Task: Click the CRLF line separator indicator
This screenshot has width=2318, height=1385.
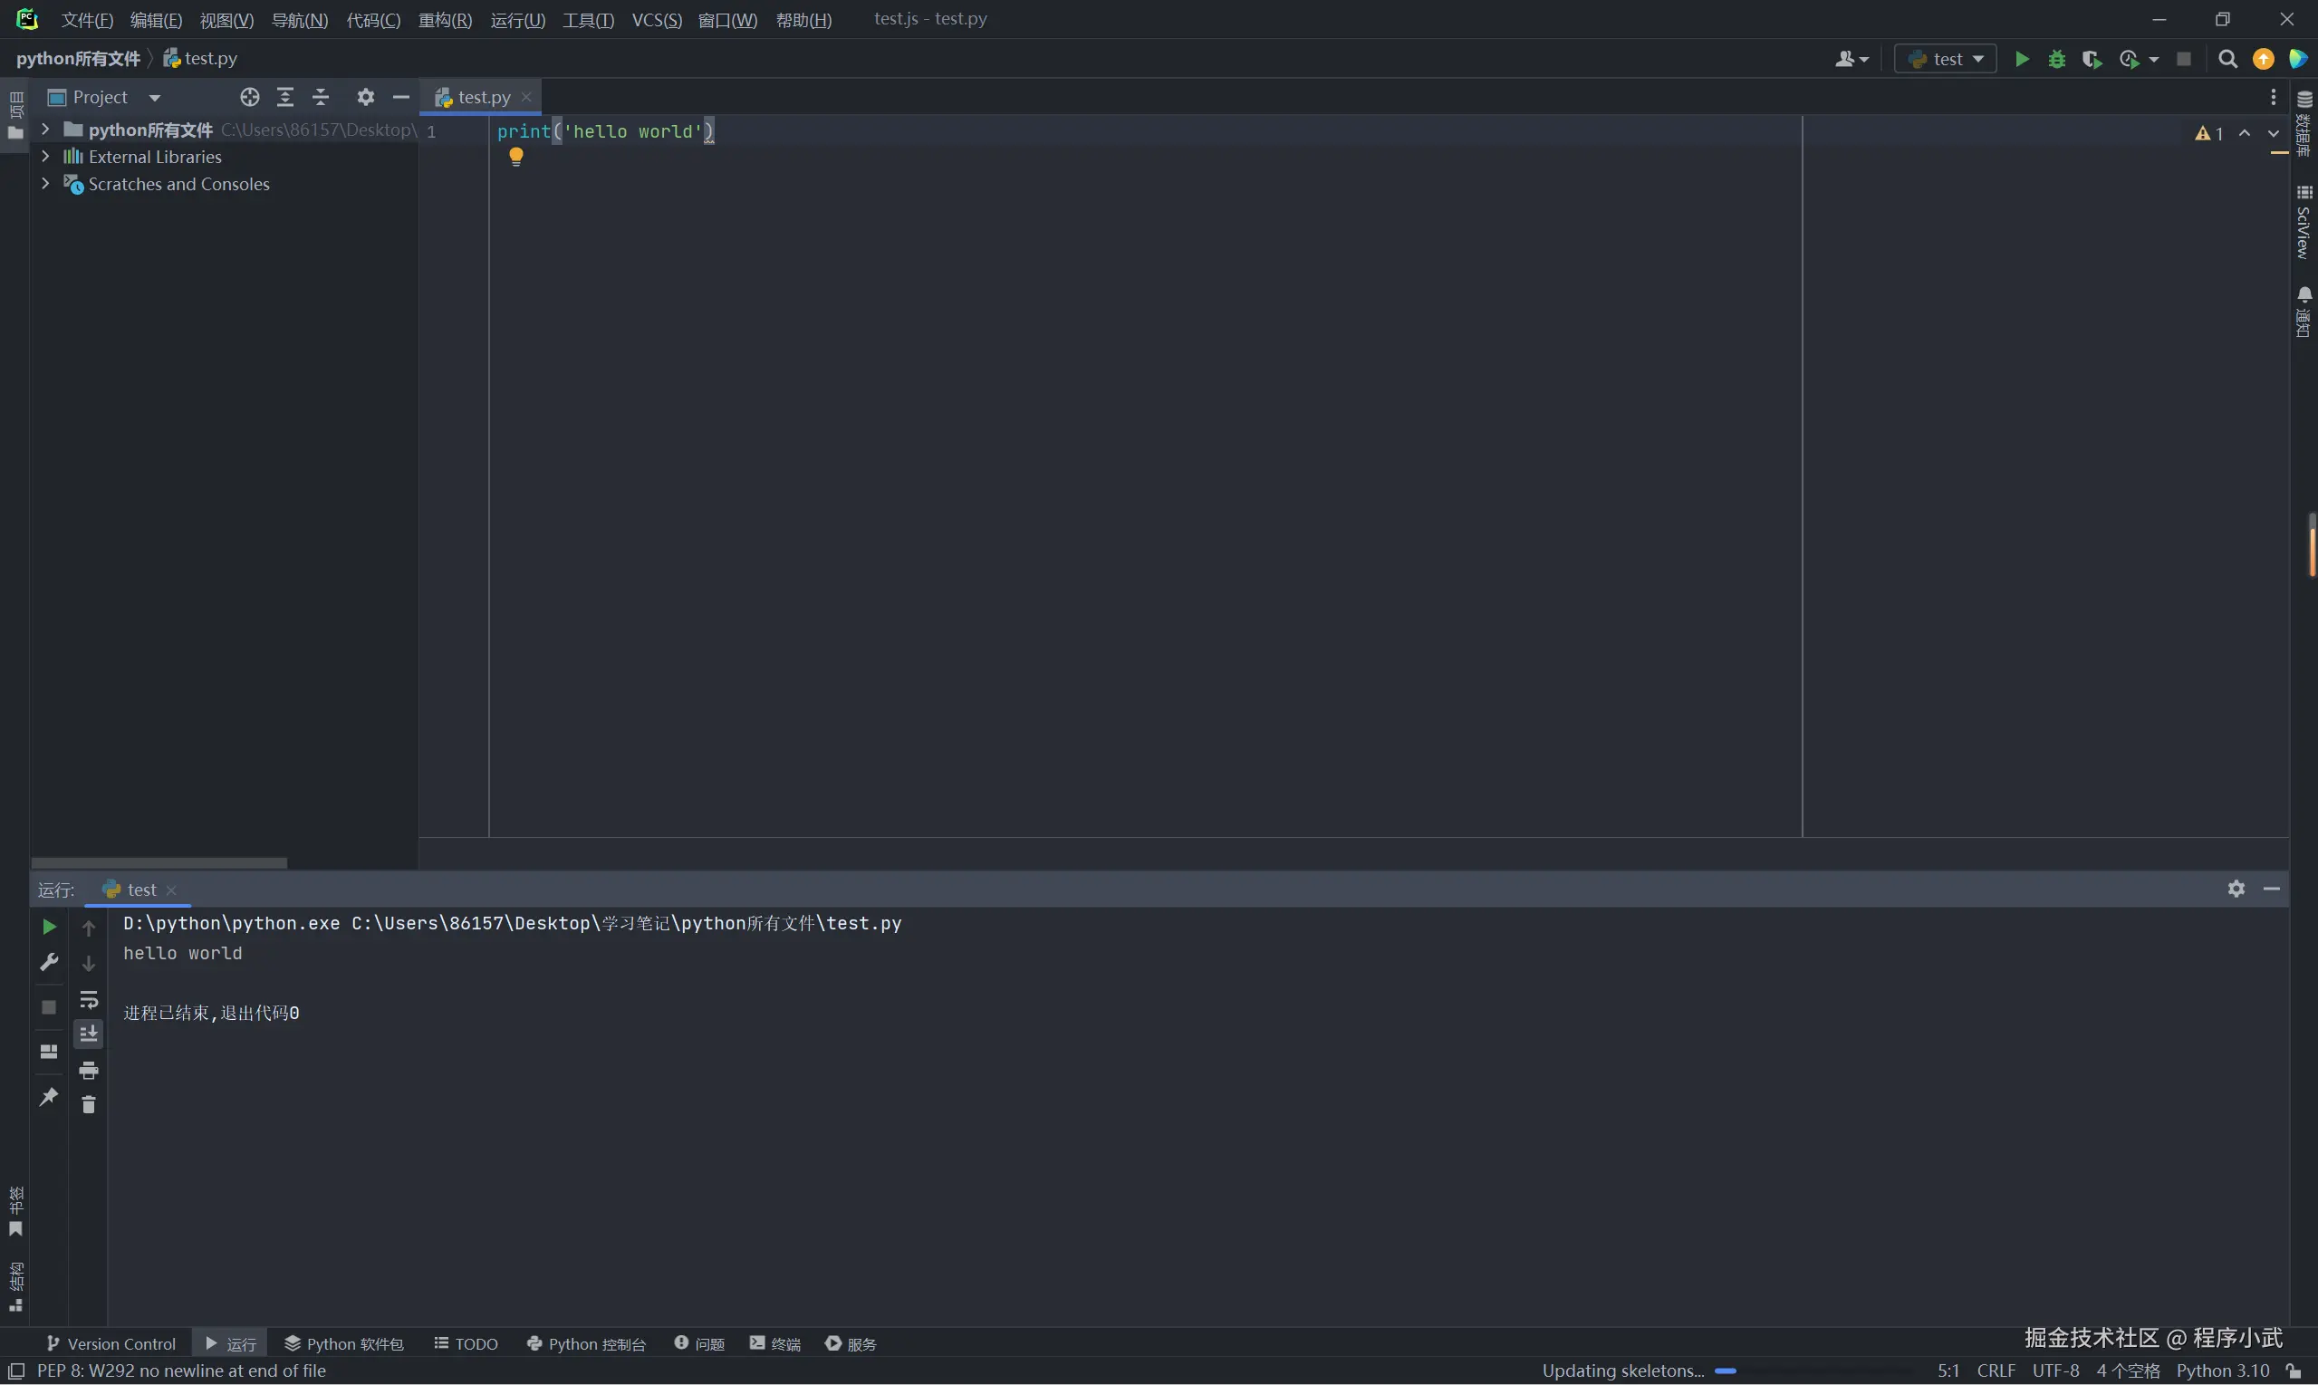Action: click(x=1996, y=1371)
